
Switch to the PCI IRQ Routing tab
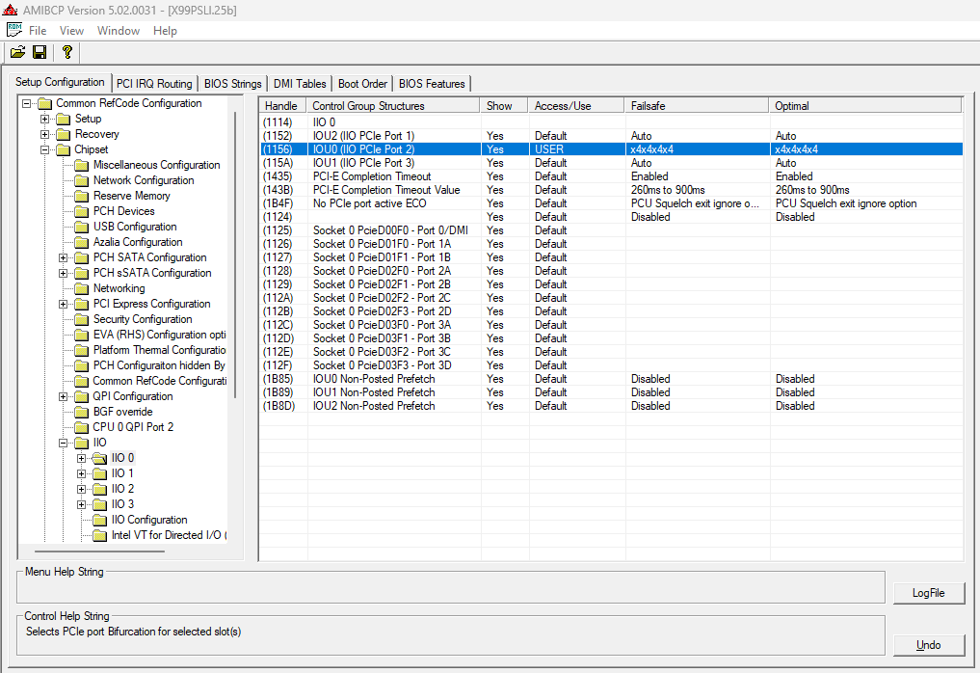coord(154,84)
